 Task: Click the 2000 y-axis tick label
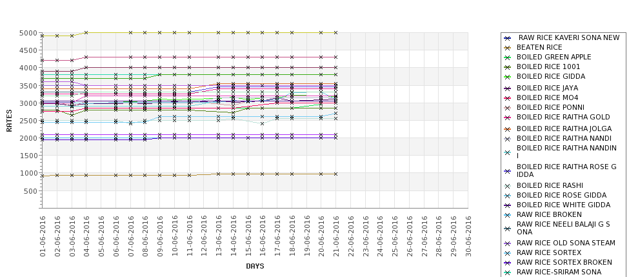(28, 138)
